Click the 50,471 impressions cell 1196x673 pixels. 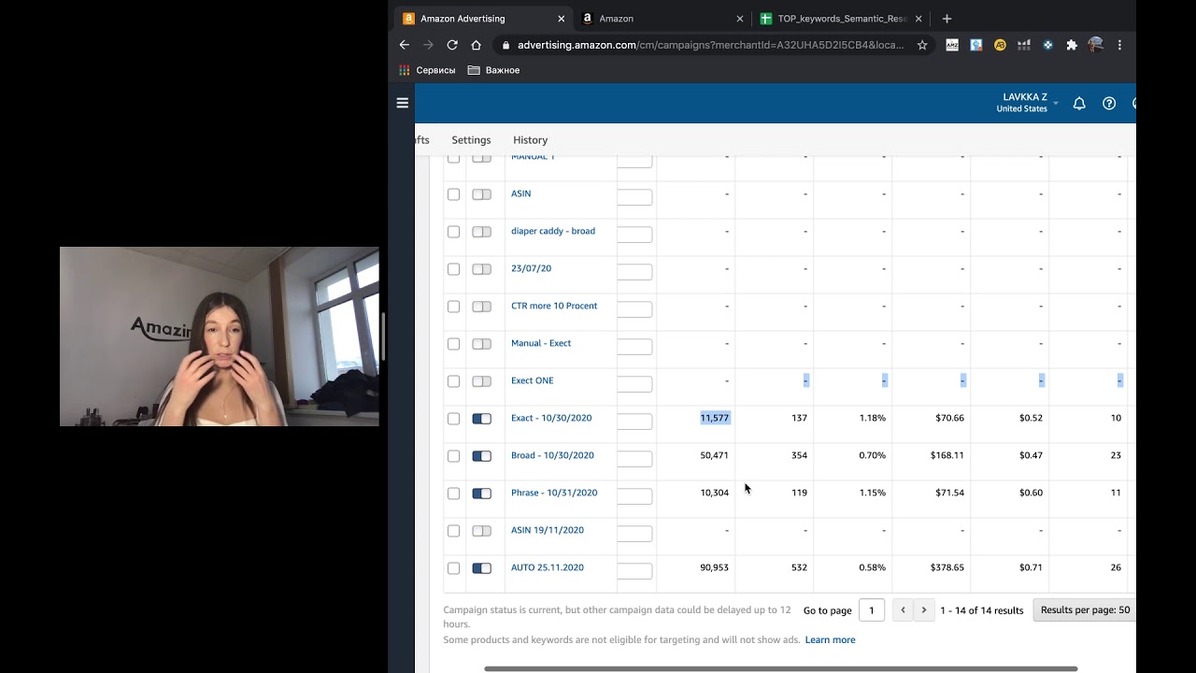715,455
